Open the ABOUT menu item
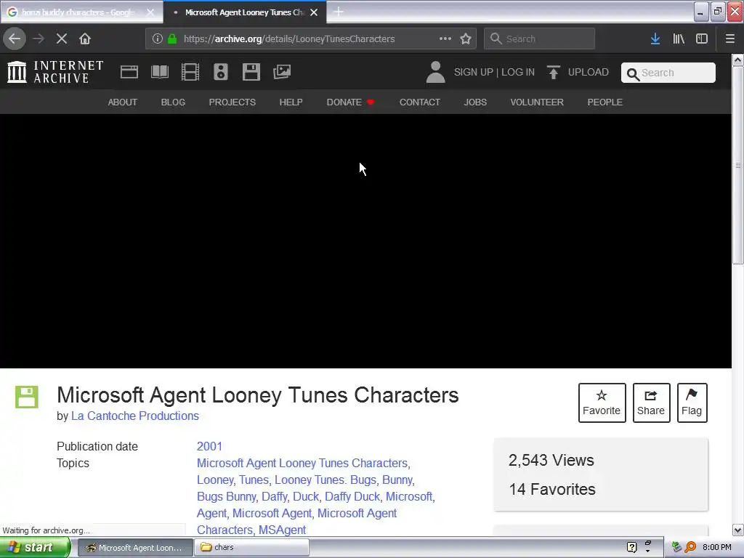 [122, 102]
